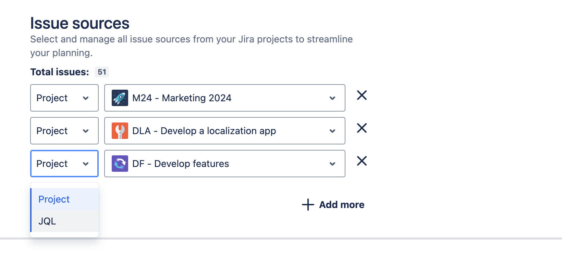Click the wrench icon for DLA project
The width and height of the screenshot is (562, 258).
[x=120, y=131]
